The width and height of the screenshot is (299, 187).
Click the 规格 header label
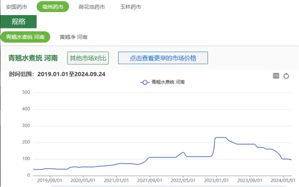pos(19,22)
